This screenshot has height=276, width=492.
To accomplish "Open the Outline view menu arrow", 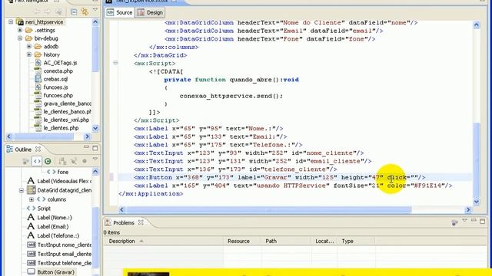I will 95,159.
